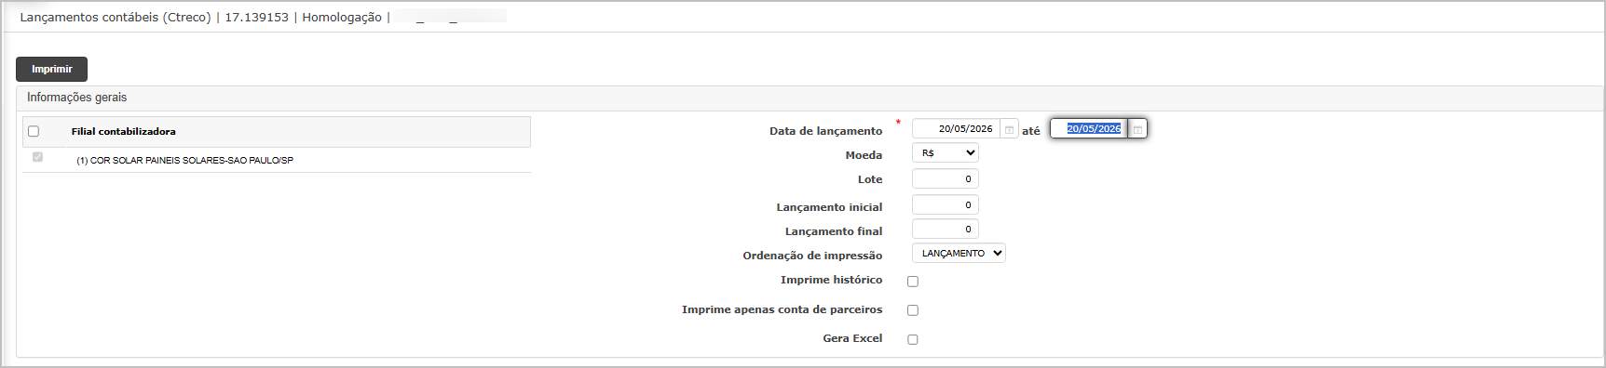Toggle checkbox for COR SOLAR PAINEIS SOLARES row
This screenshot has height=368, width=1606.
pos(37,157)
